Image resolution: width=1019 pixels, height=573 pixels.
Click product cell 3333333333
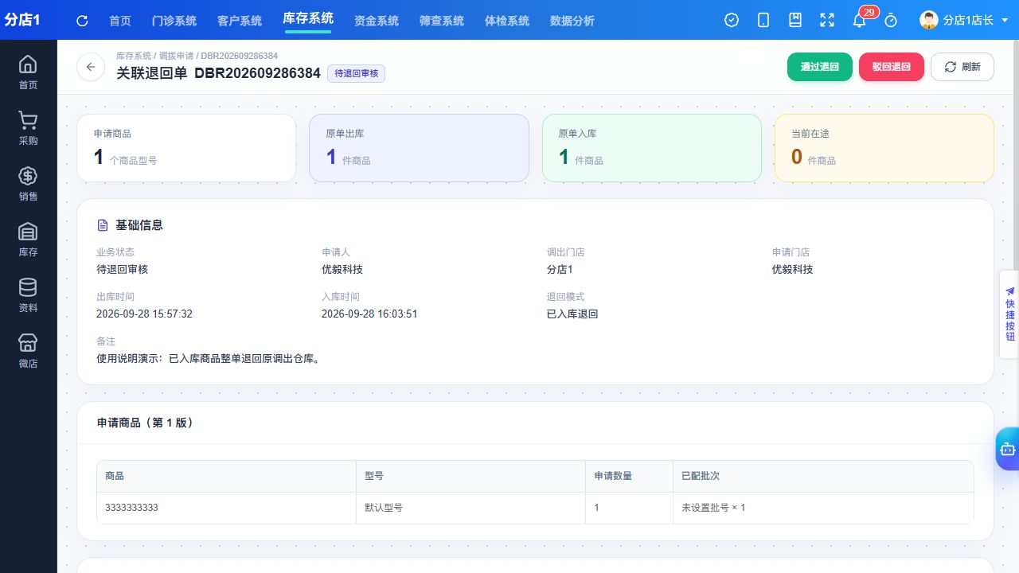point(226,507)
